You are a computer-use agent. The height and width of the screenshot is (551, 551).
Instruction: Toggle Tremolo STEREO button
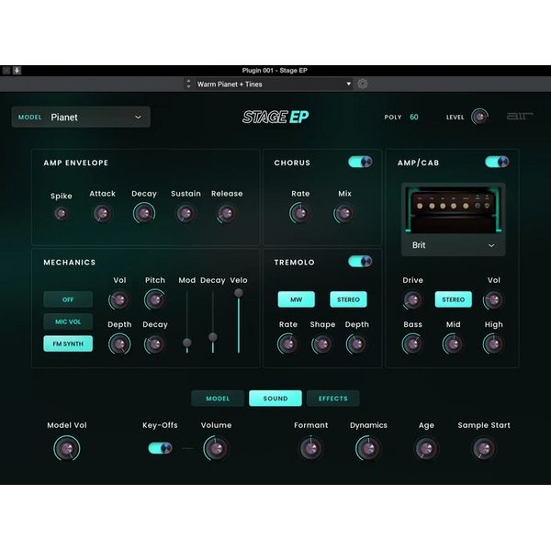[348, 299]
